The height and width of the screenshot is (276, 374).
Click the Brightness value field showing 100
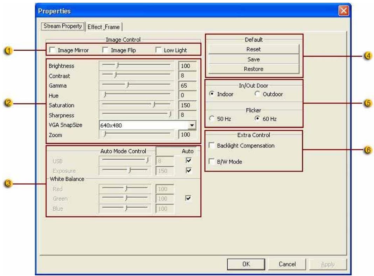pos(187,66)
